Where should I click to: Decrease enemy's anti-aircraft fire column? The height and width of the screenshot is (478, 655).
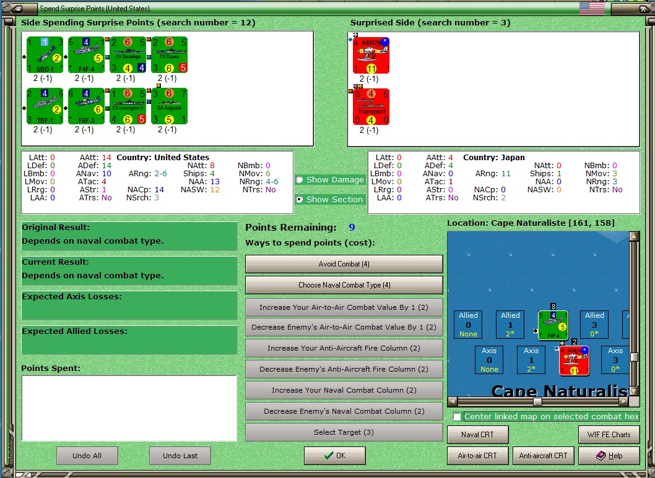[344, 369]
